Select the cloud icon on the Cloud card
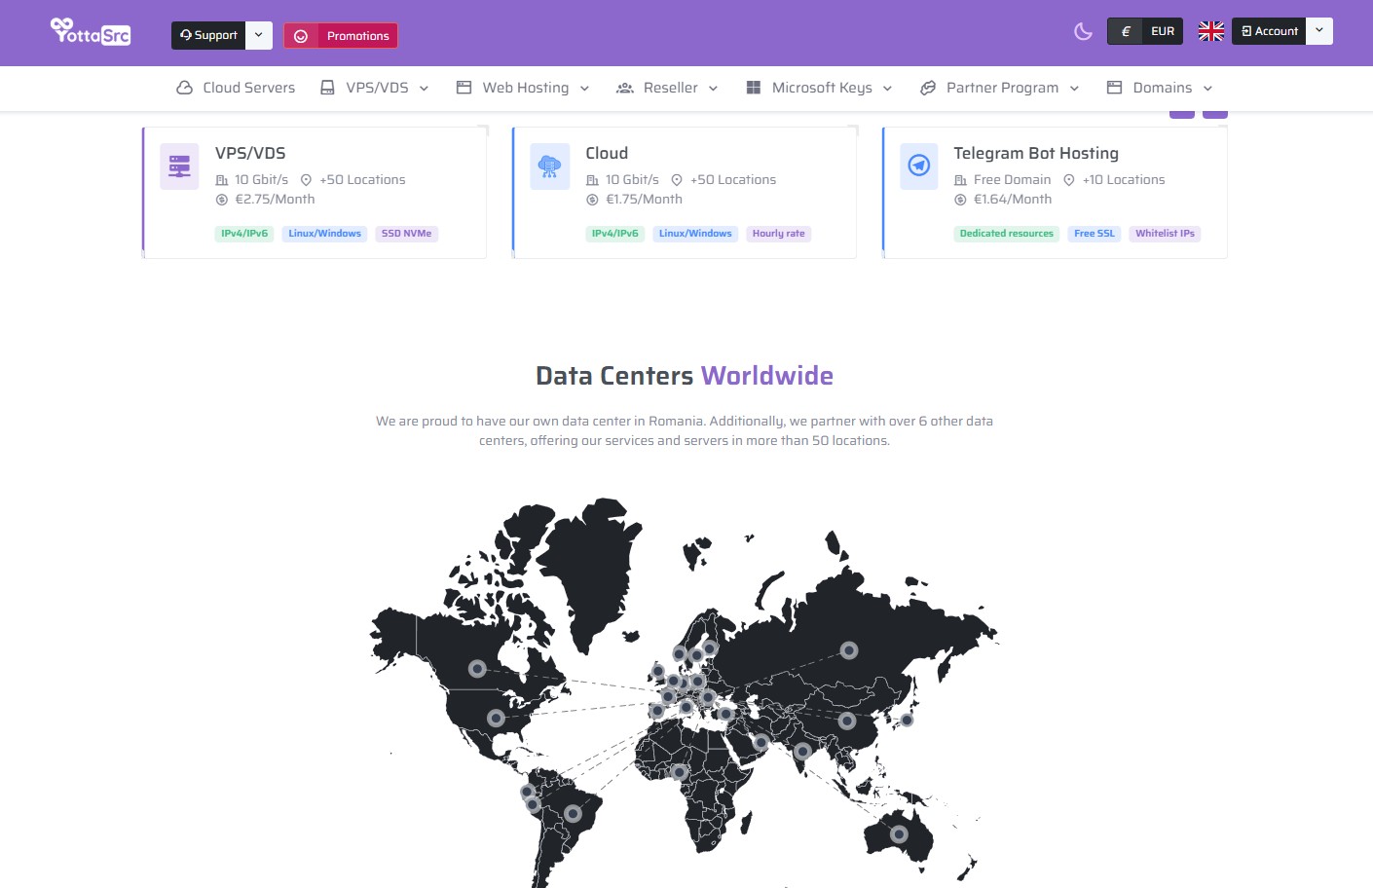The width and height of the screenshot is (1373, 888). [x=549, y=166]
